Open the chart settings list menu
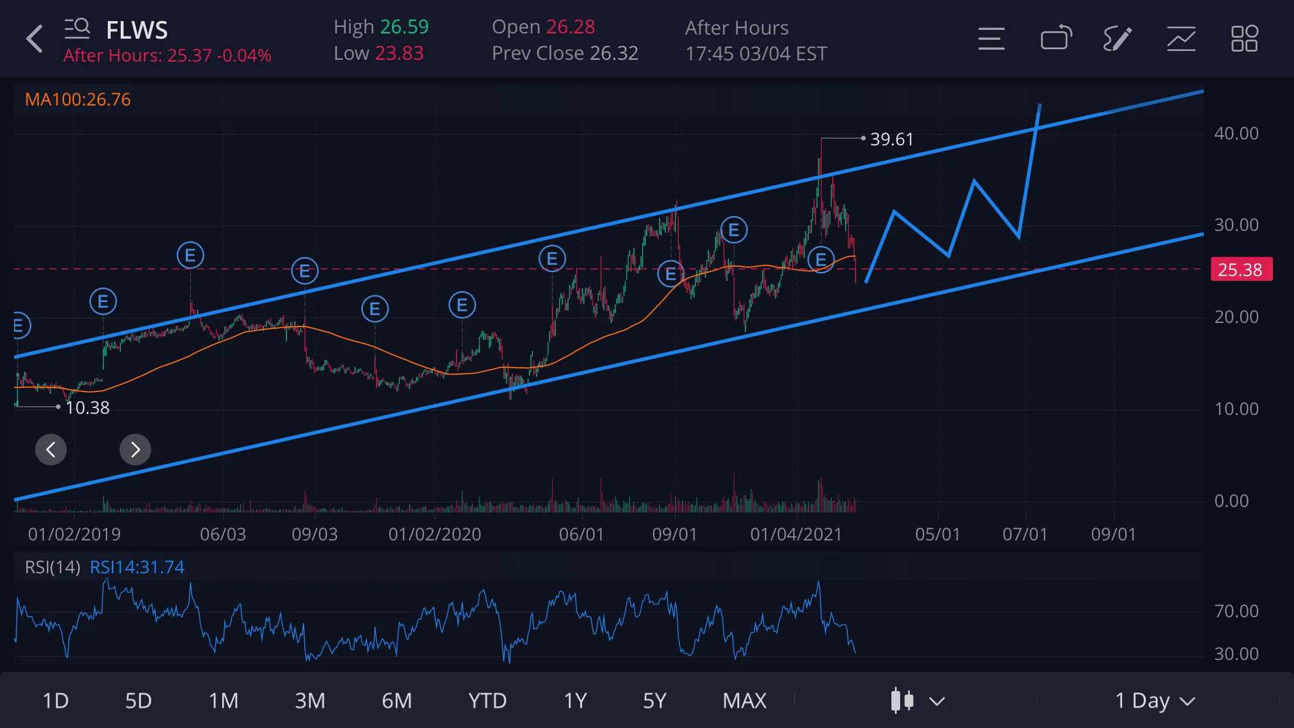 coord(991,39)
